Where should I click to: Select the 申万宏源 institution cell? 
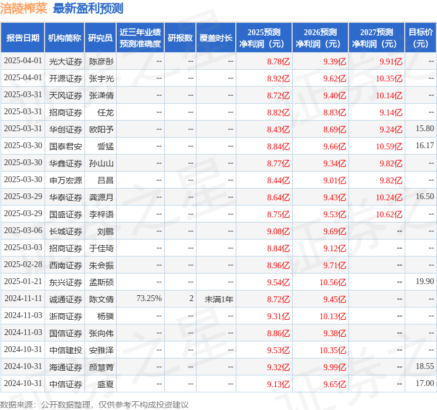coord(66,180)
